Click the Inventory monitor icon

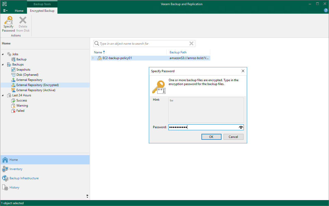click(5, 169)
